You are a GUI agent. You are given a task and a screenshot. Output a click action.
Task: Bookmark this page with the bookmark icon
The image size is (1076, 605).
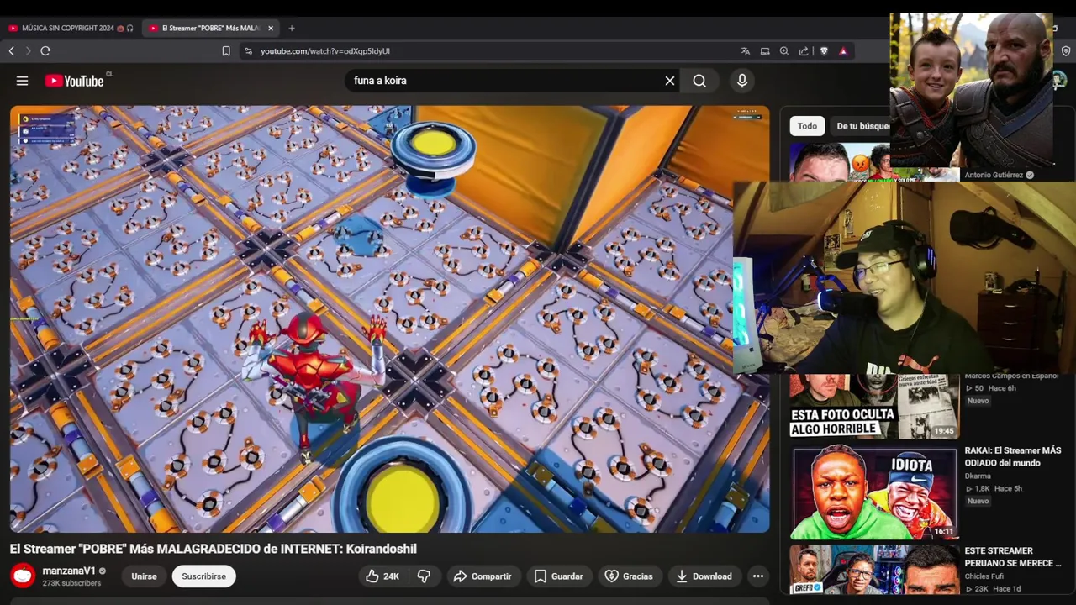coord(226,51)
